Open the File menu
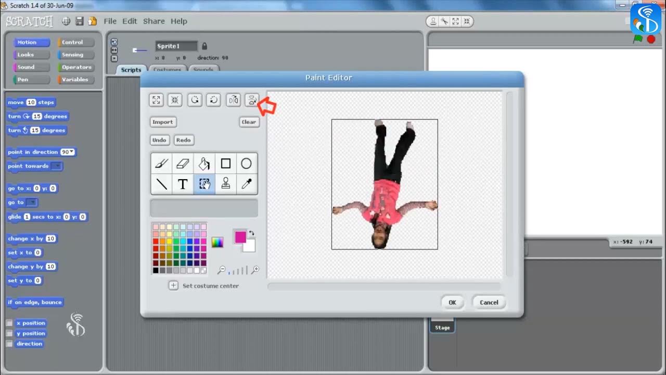The width and height of the screenshot is (666, 375). (x=110, y=21)
